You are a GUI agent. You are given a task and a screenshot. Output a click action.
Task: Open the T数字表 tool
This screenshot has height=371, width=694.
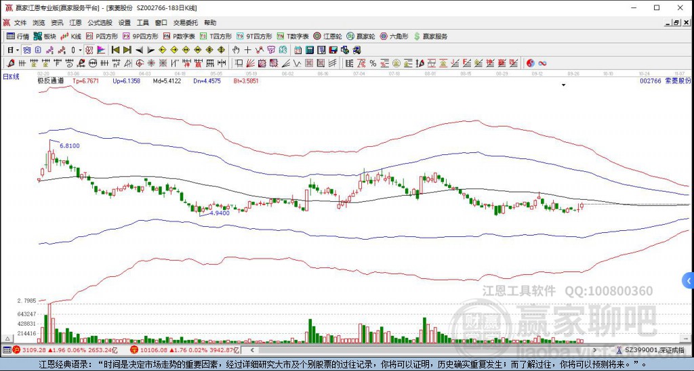click(293, 37)
